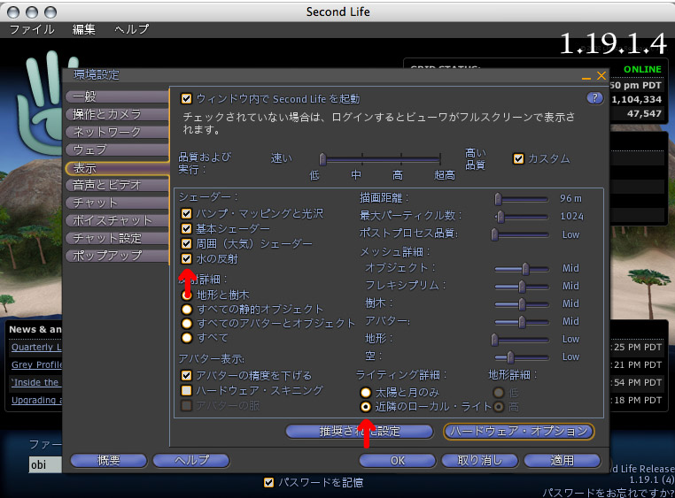Image resolution: width=675 pixels, height=498 pixels.
Task: Select すべてのアバターとオブジェクト radio button
Action: 186,324
